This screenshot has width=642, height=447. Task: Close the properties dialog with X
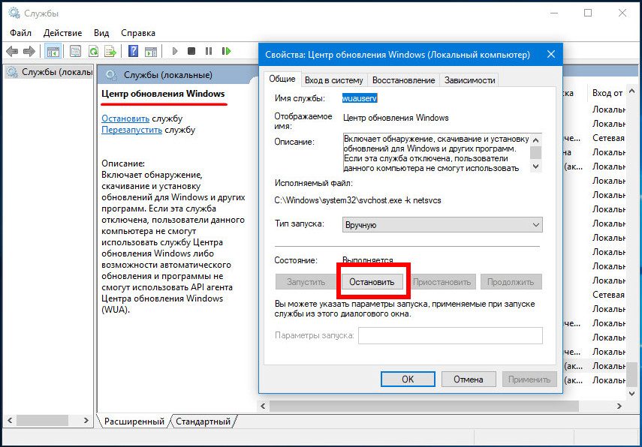pyautogui.click(x=551, y=54)
